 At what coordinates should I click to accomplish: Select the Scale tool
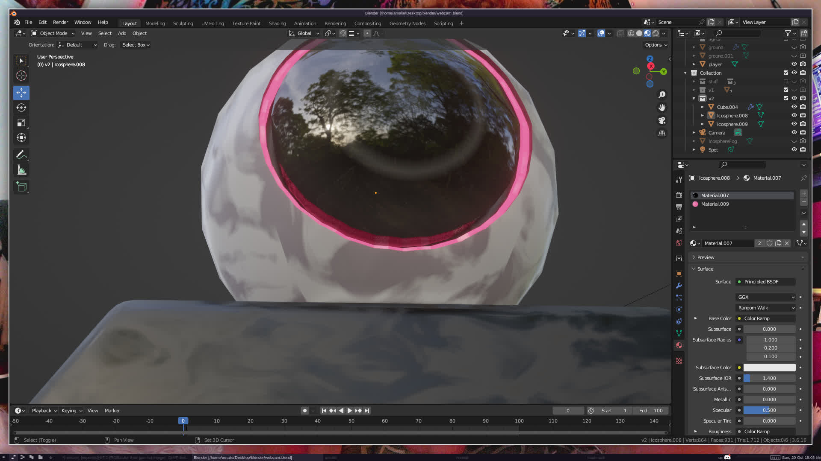(x=21, y=123)
